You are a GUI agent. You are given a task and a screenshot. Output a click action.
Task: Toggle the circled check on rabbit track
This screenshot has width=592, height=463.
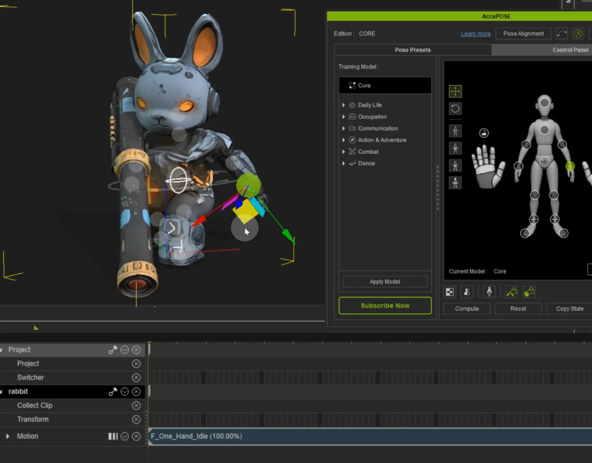tap(124, 392)
